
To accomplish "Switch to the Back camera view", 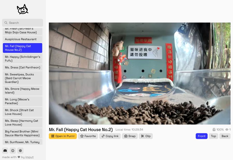I will 225,136.
